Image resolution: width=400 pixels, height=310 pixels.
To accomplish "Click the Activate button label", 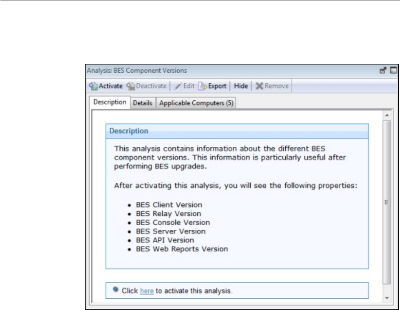I will tap(111, 86).
